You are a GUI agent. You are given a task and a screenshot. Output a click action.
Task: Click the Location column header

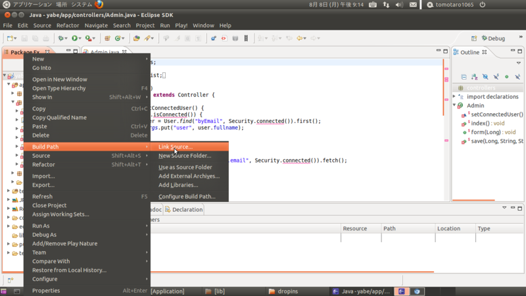coord(455,228)
